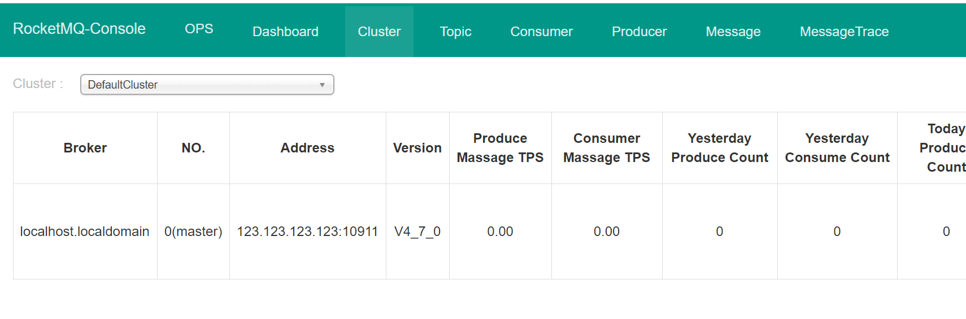This screenshot has height=319, width=966.
Task: Click the Produce Massage TPS header
Action: (x=501, y=148)
